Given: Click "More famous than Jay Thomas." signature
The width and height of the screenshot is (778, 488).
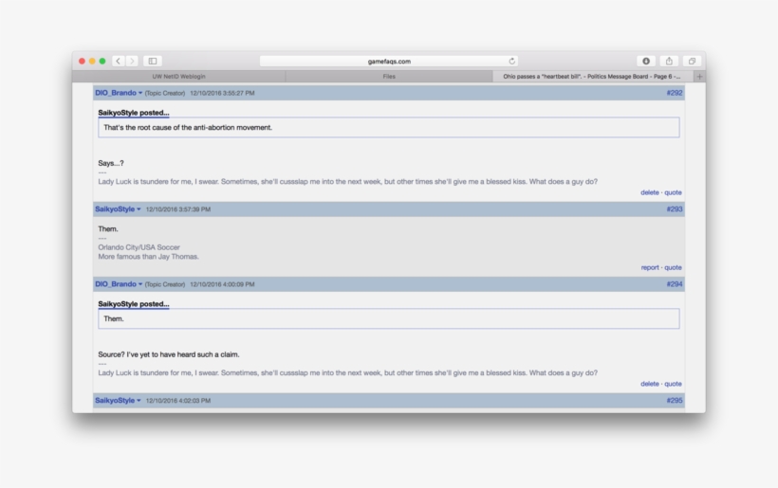Looking at the screenshot, I should (148, 257).
